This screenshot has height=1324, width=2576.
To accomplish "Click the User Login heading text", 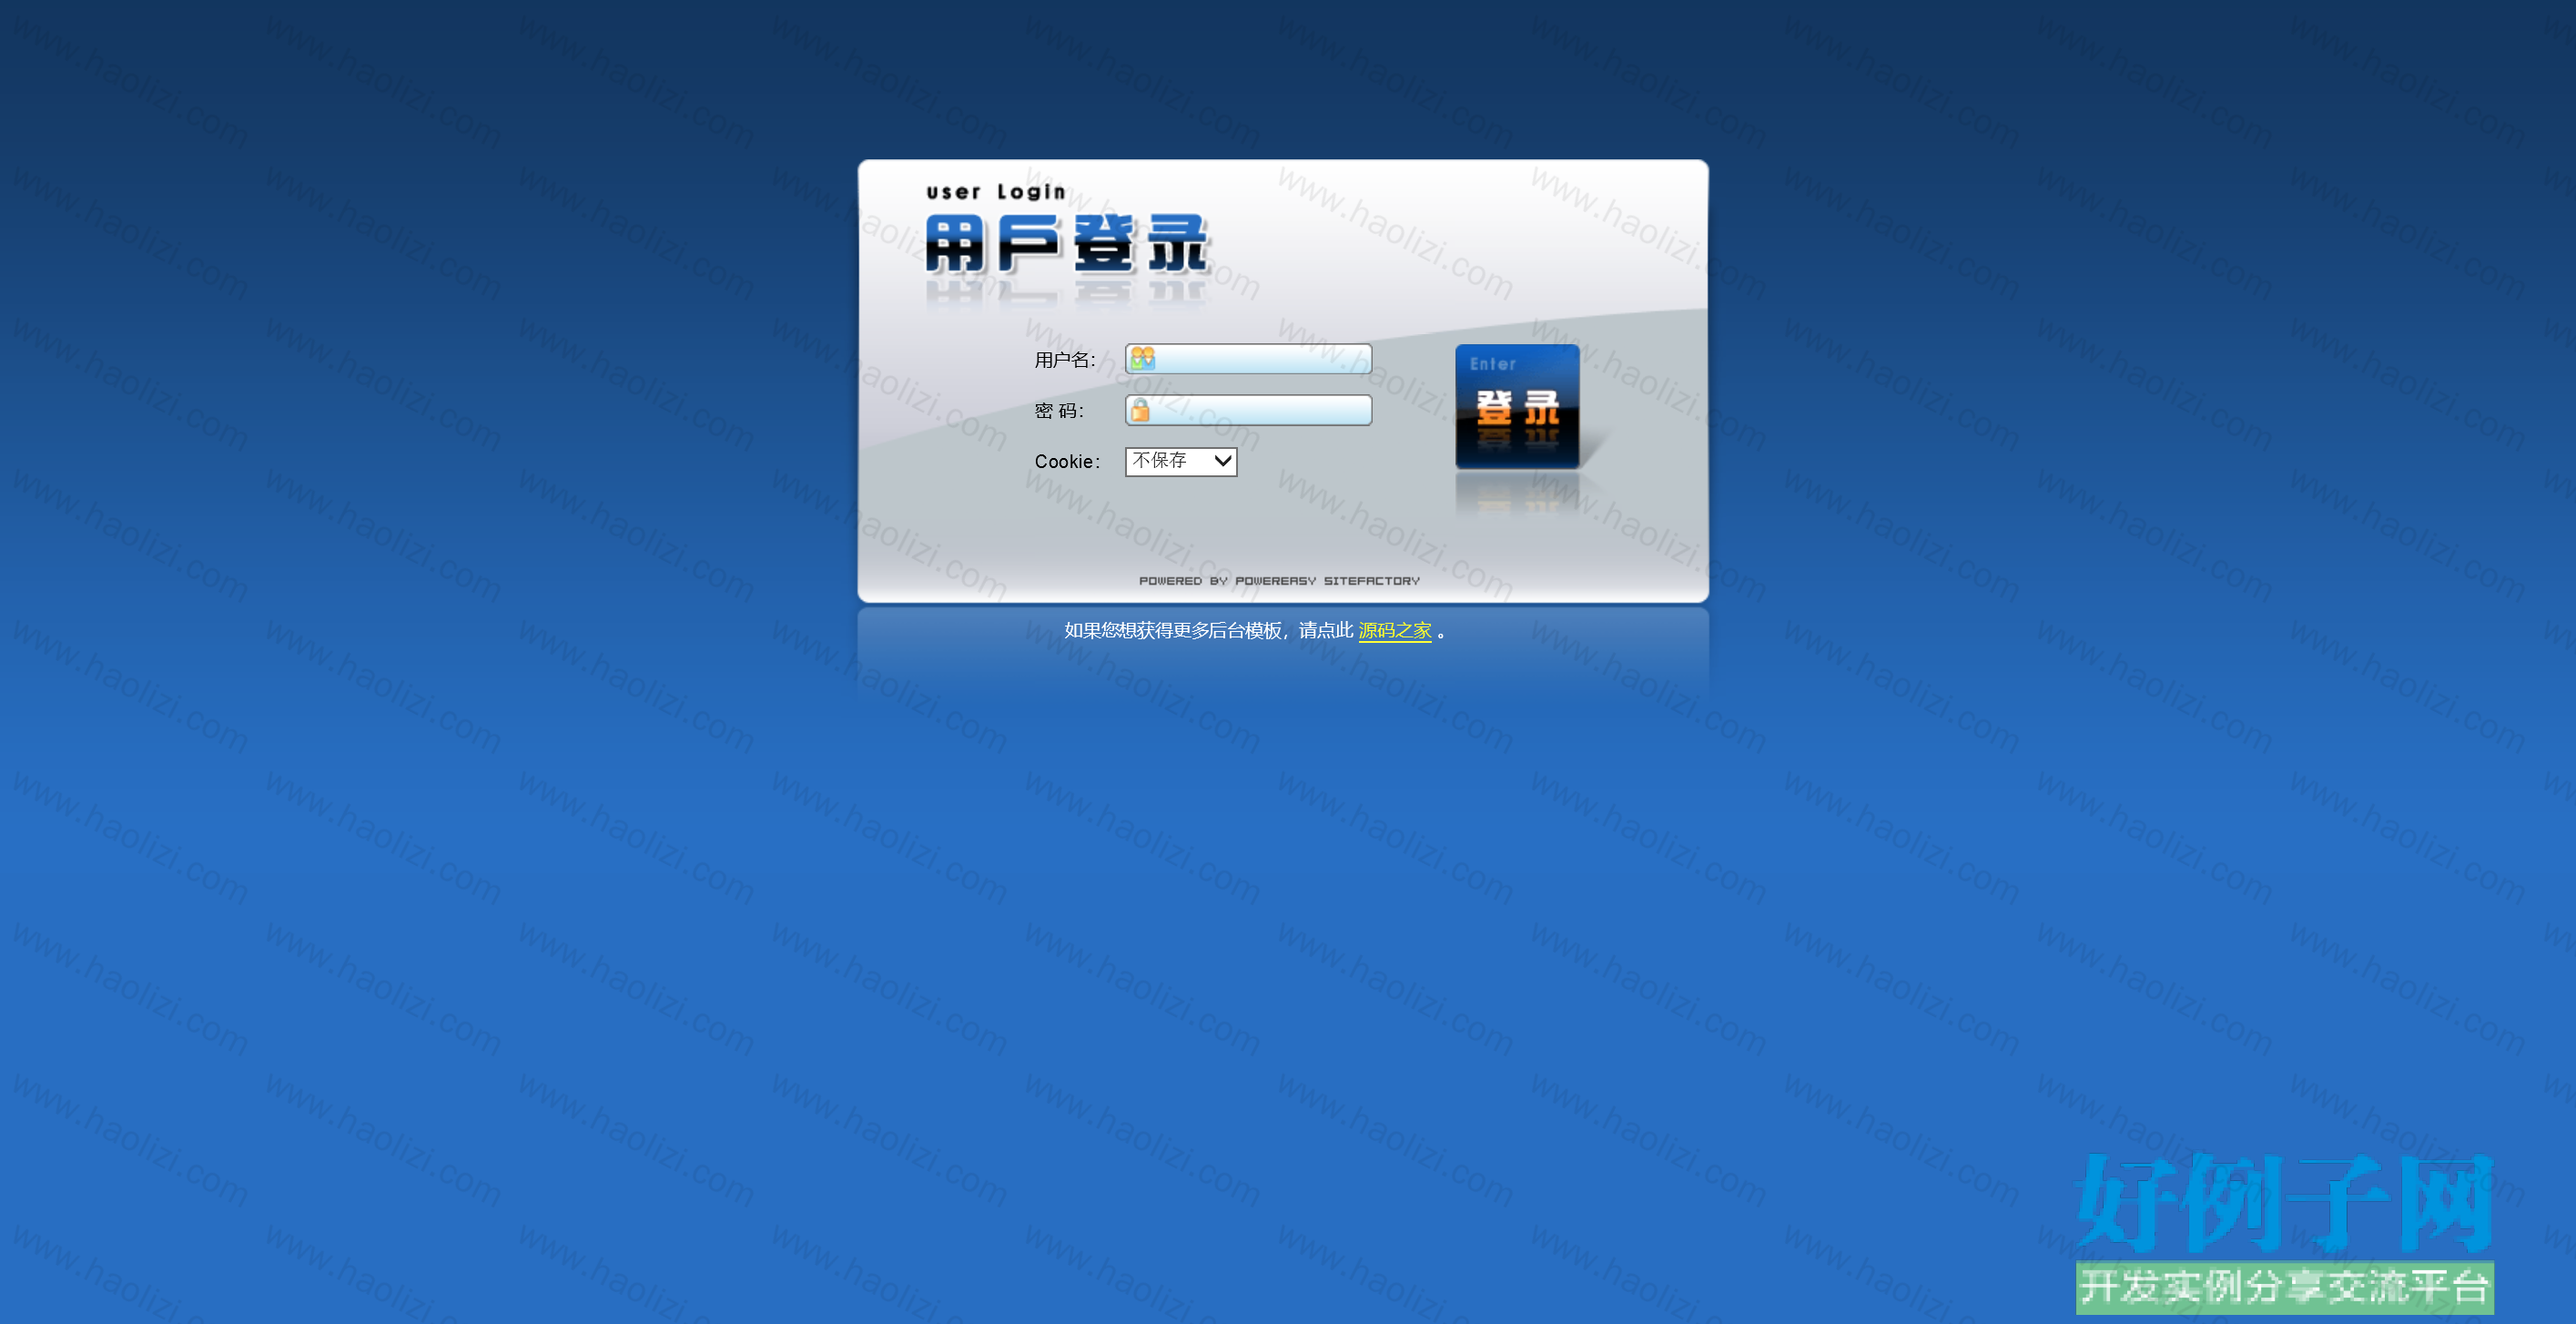I will click(x=996, y=192).
